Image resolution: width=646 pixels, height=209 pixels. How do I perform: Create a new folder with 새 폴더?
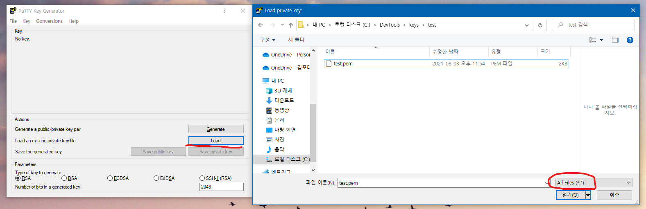tap(296, 40)
